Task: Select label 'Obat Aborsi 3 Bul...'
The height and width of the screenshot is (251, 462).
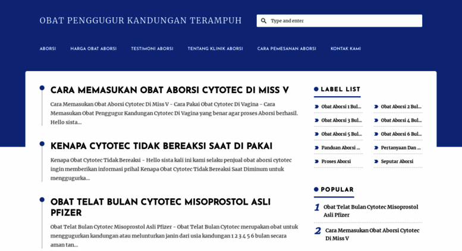Action: click(341, 120)
